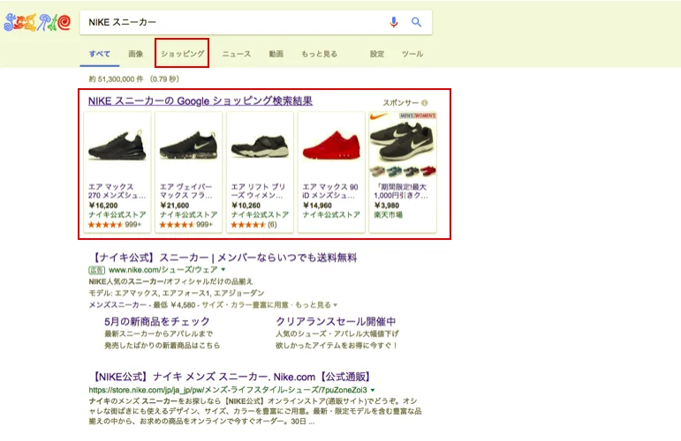681x441 pixels.
Task: Click the red エア マックス 90 iD image
Action: 331,146
